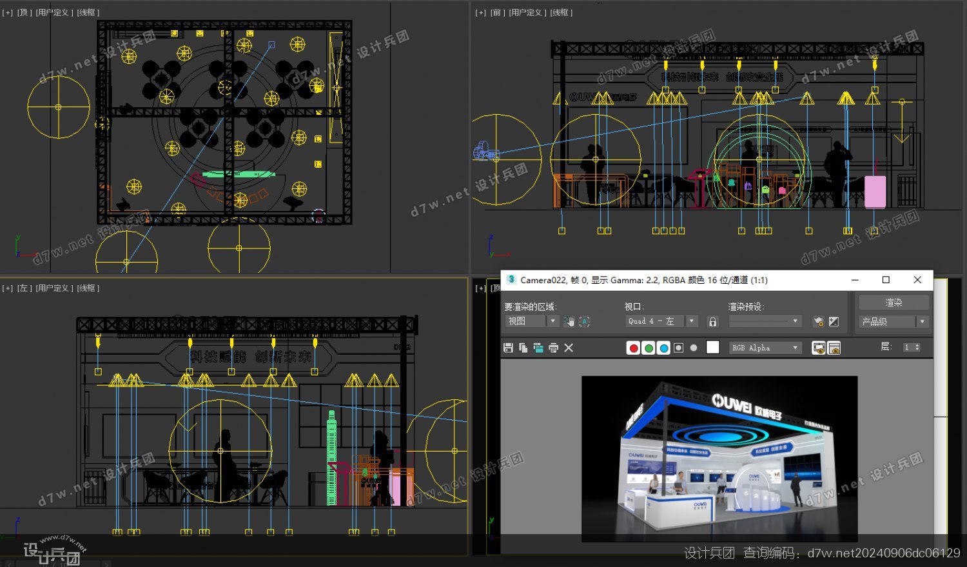Click the left viewport [+] menu

[x=7, y=288]
